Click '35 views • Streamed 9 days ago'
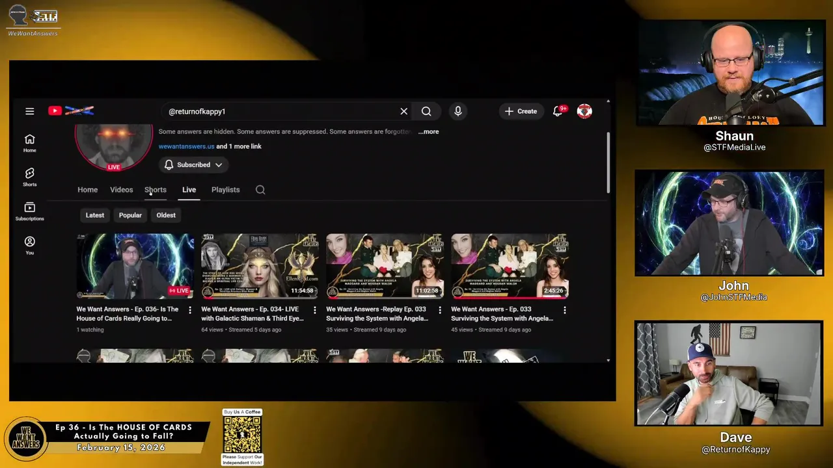Image resolution: width=833 pixels, height=468 pixels. point(366,330)
